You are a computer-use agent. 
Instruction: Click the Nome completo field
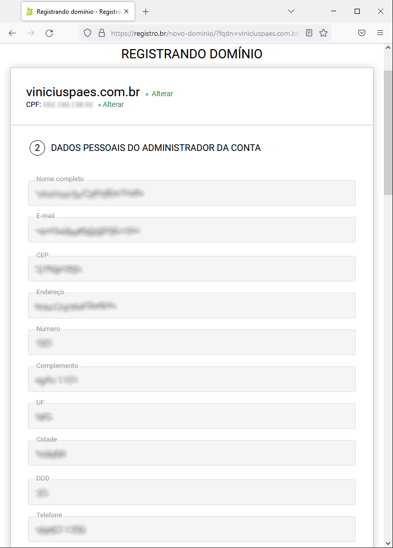[x=192, y=193]
